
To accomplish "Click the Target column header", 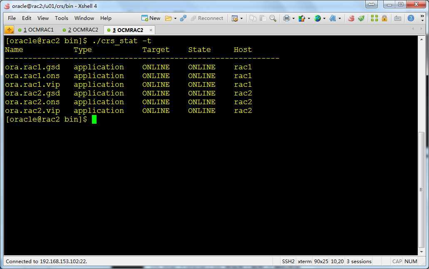I will pyautogui.click(x=156, y=50).
